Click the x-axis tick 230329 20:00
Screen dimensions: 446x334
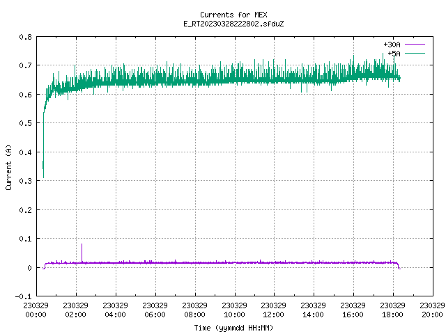click(x=432, y=310)
